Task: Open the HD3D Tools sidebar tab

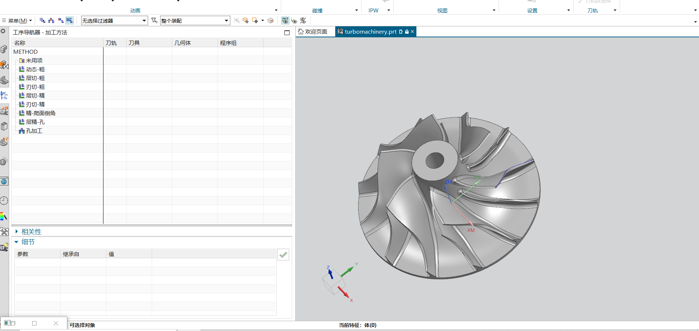Action: [4, 161]
